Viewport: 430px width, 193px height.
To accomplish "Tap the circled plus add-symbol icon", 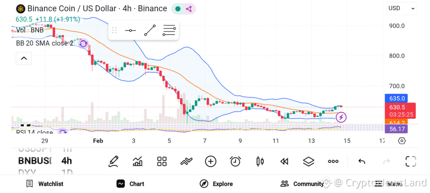I will [x=211, y=161].
